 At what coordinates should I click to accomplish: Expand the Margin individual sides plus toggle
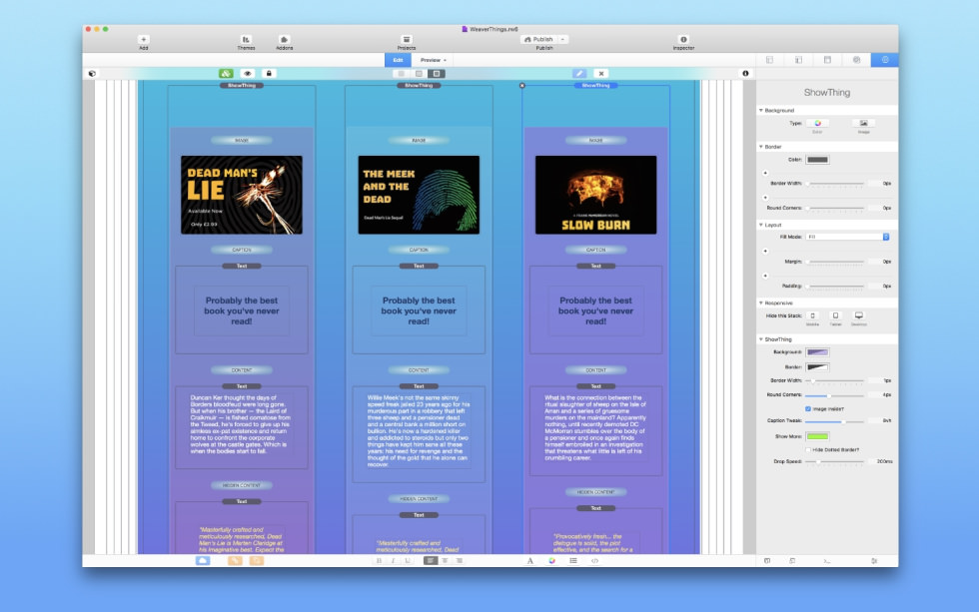point(765,251)
